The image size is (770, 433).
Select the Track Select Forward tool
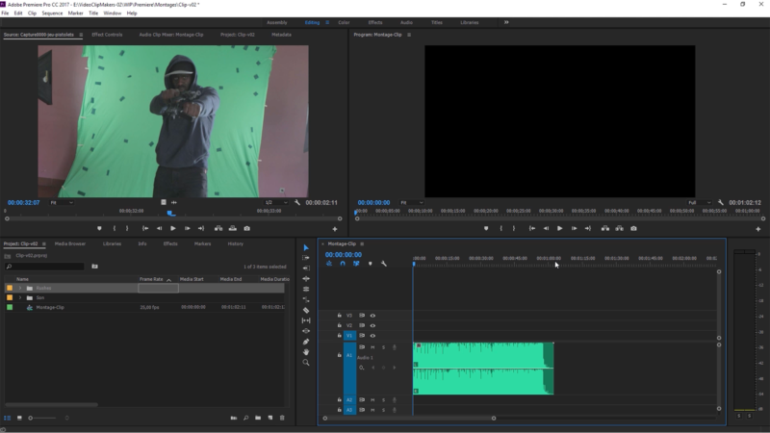click(306, 258)
